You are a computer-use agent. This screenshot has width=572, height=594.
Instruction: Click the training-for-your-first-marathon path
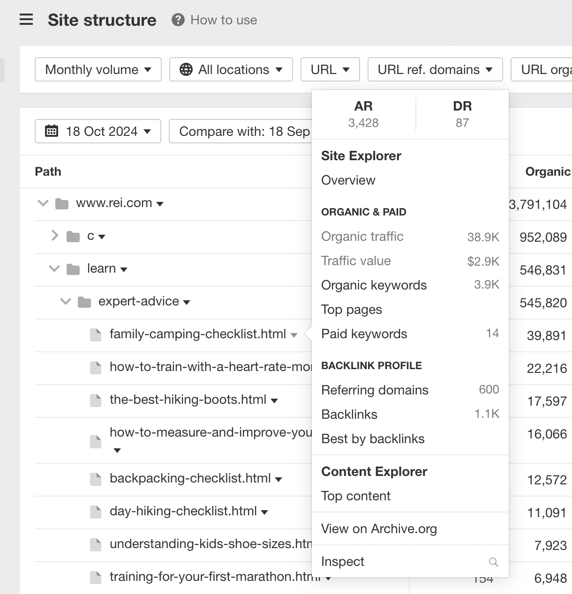pyautogui.click(x=215, y=576)
